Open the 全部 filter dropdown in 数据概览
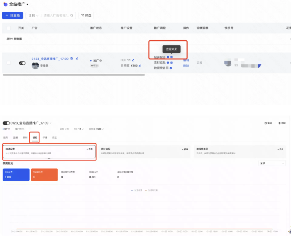Screen dimensions: 291x236 [272, 163]
